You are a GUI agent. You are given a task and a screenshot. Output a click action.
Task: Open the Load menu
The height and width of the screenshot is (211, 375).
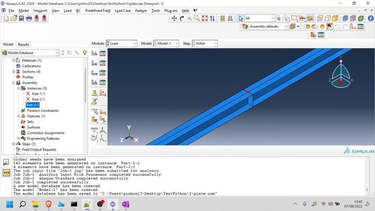[67, 11]
